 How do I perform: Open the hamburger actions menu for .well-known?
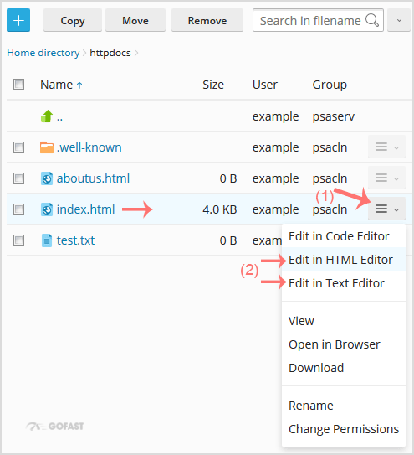[386, 147]
